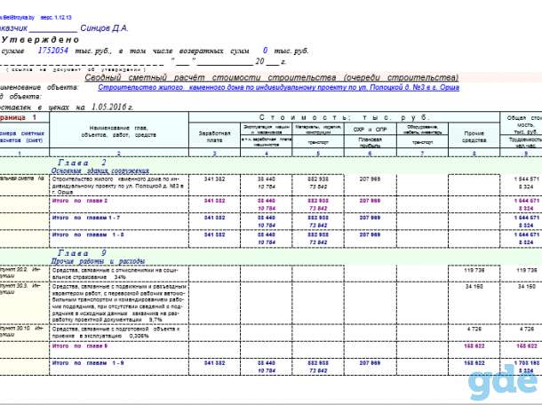
Task: Click wage value in Итого по главам 1 - 7 row
Action: coord(214,218)
